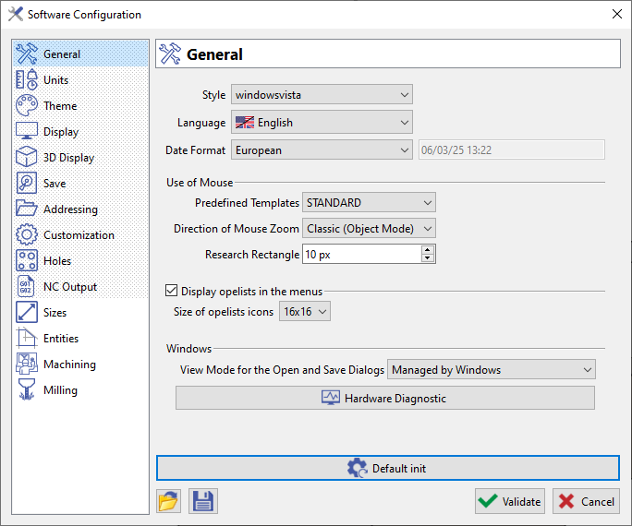Screen dimensions: 632x526
Task: Open the Customization gear icon
Action: coord(27,235)
